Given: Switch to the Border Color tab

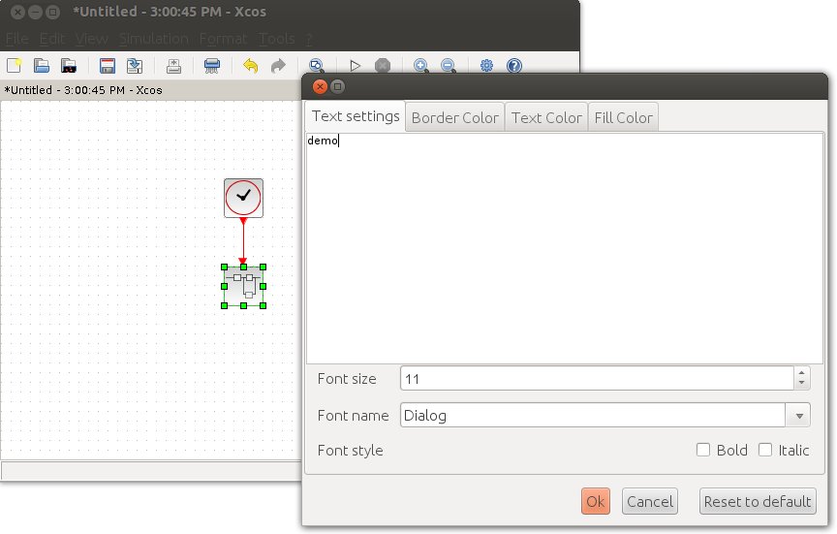Looking at the screenshot, I should tap(454, 117).
